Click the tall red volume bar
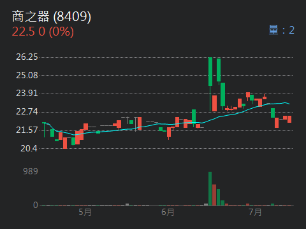 [x=214, y=195]
